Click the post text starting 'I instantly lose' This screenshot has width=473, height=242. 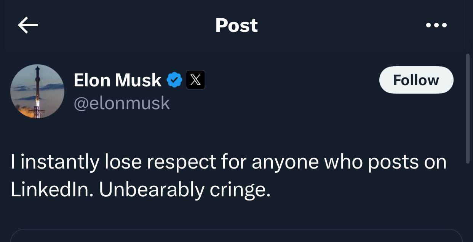229,162
